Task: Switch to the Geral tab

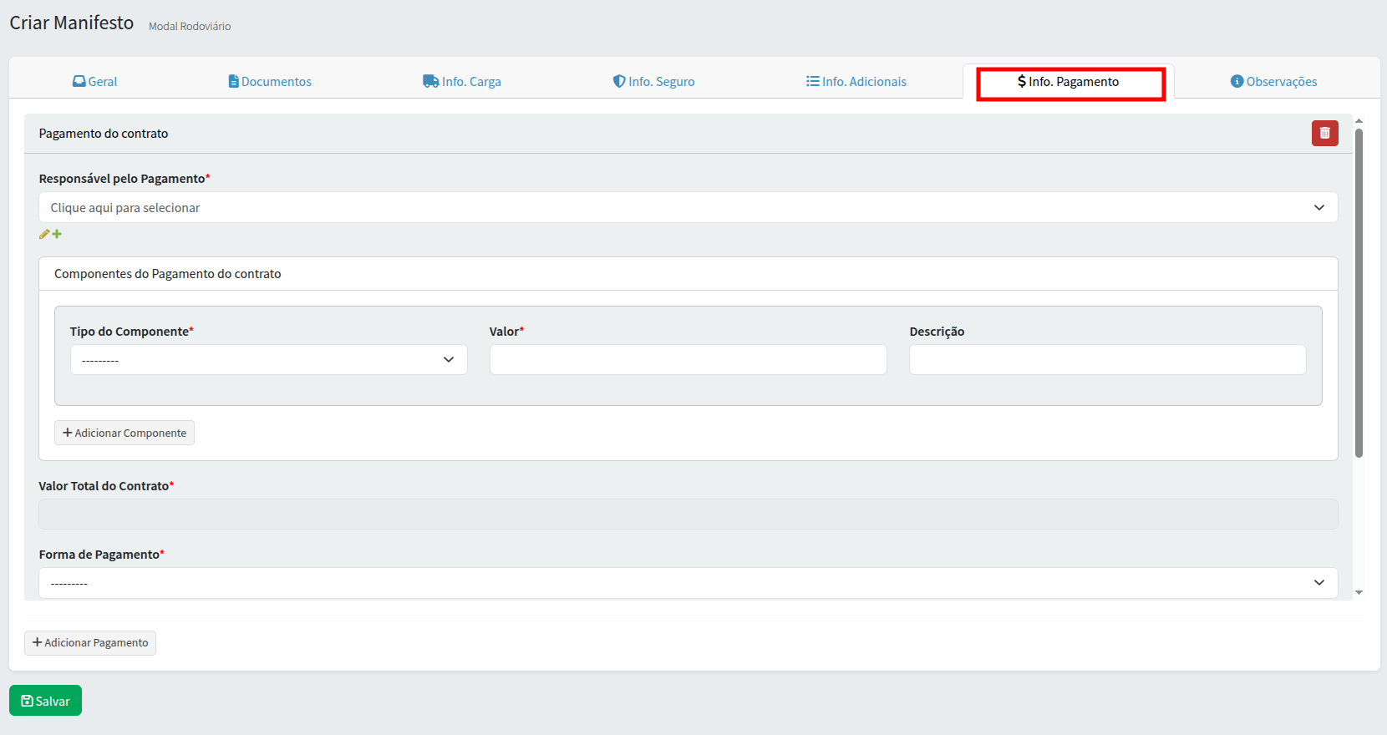Action: click(94, 82)
